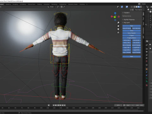Screen dimensions: 152x114
Task: Open the Tool sidebar vertical tab
Action: [143, 19]
